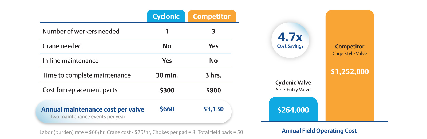The image size is (427, 139).
Task: Click the orange $1,252,000 Competitor bar
Action: [x=350, y=71]
